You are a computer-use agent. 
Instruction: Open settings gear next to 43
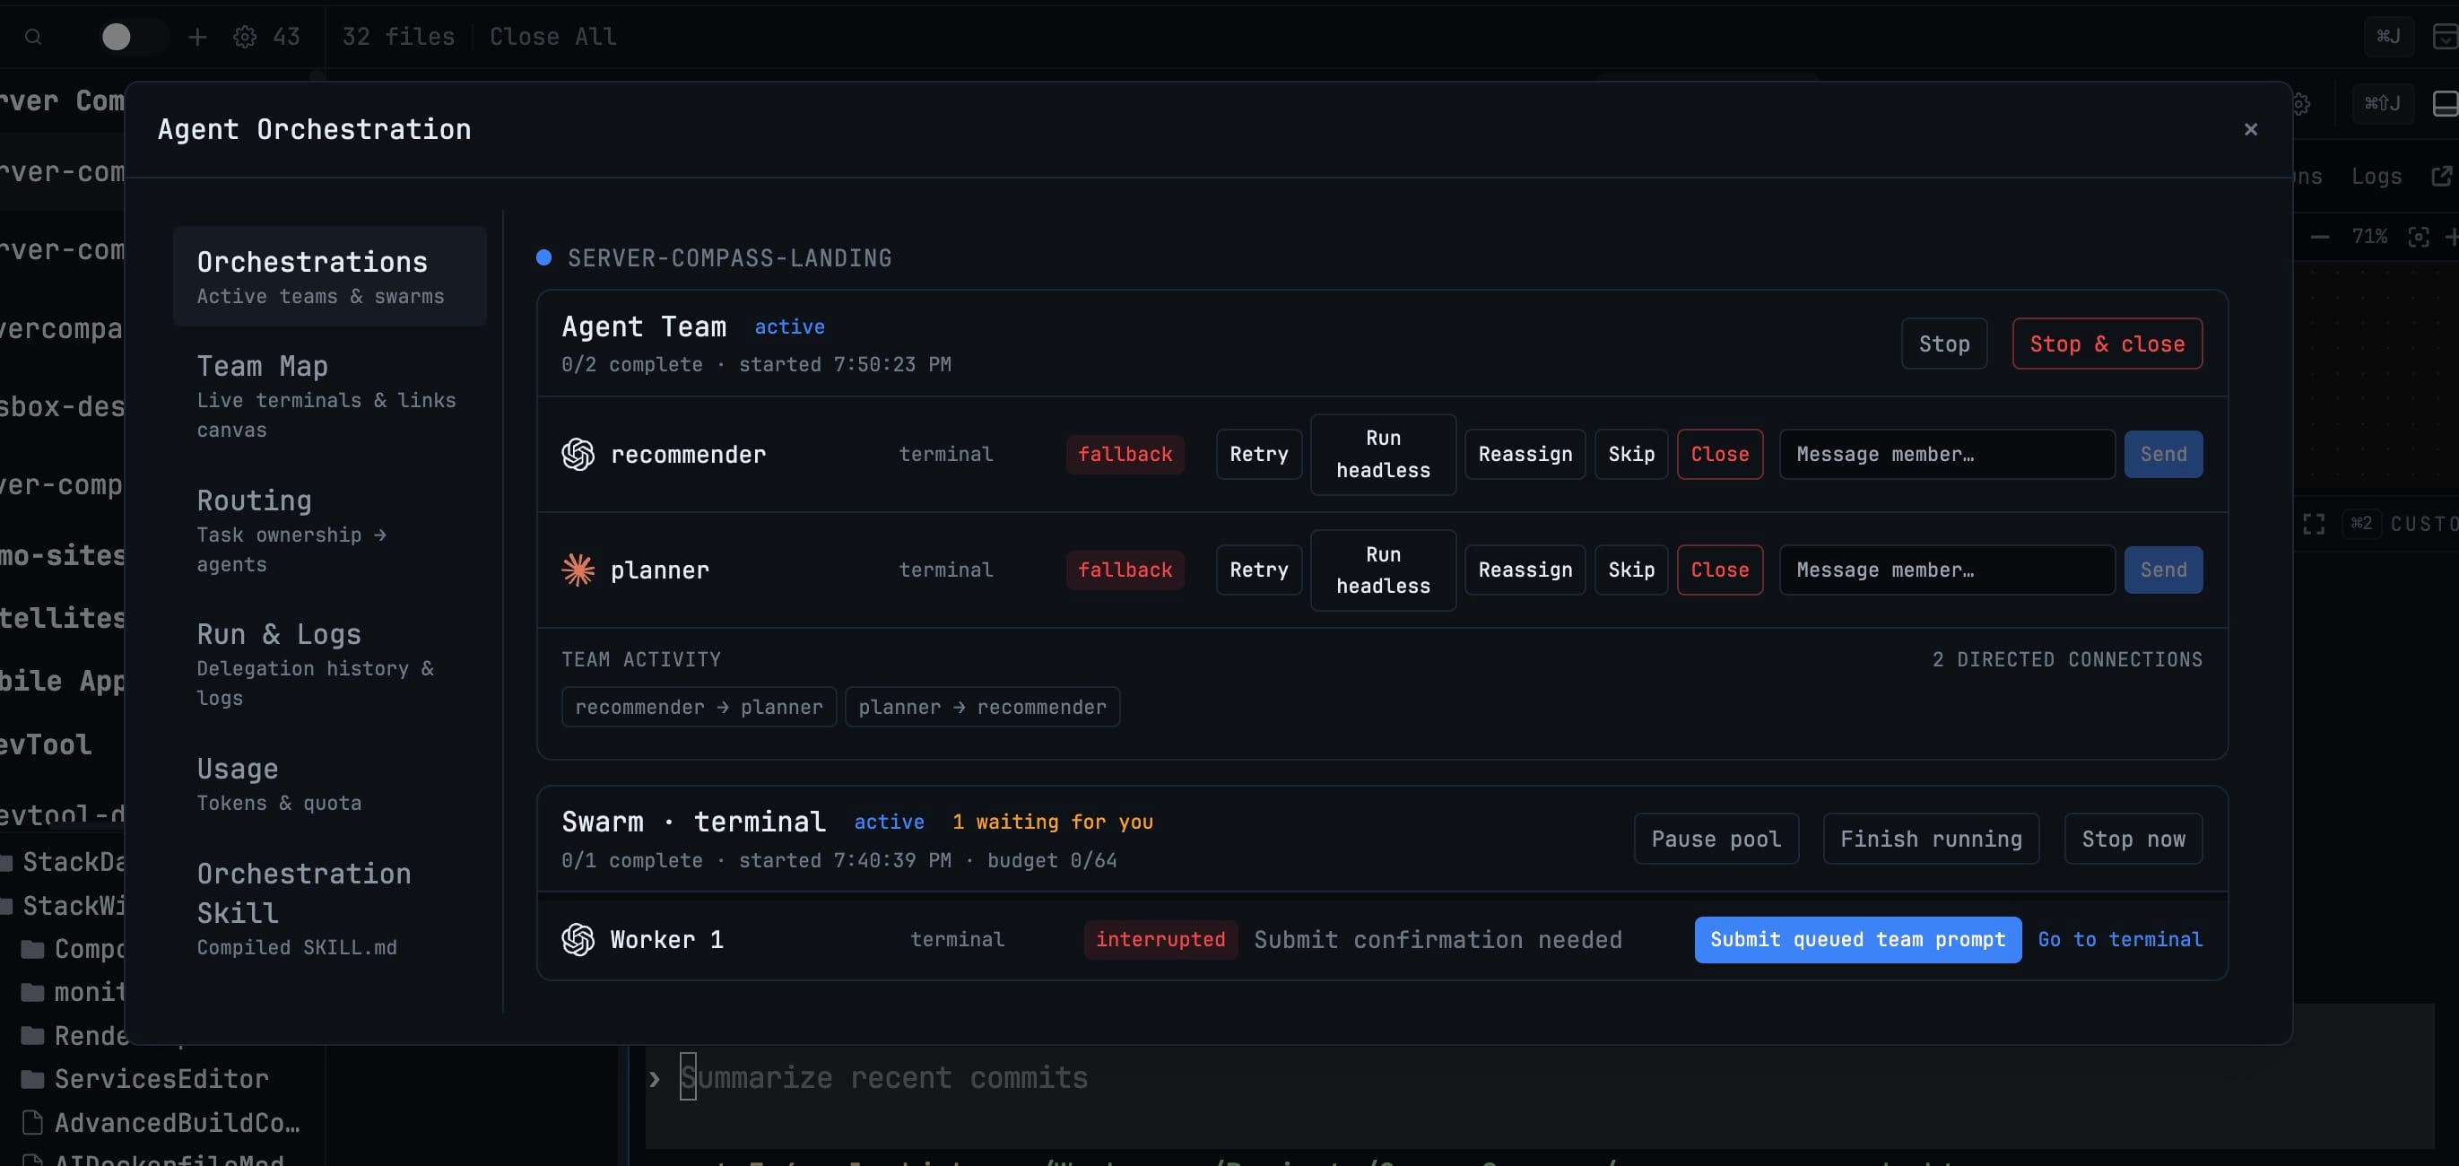[244, 38]
